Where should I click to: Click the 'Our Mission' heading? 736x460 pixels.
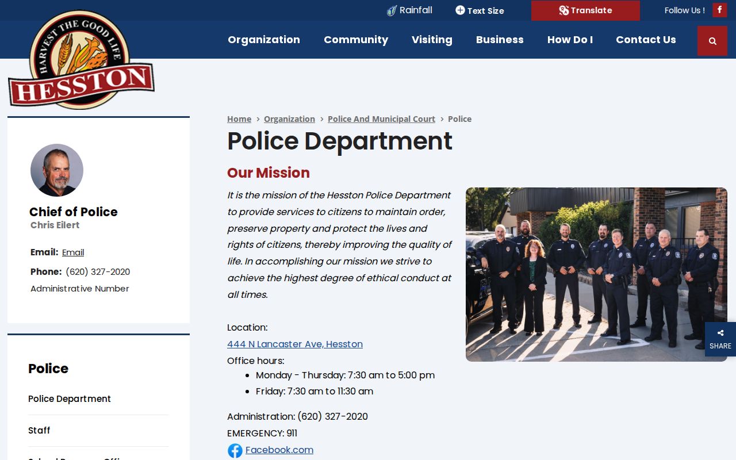click(x=269, y=172)
